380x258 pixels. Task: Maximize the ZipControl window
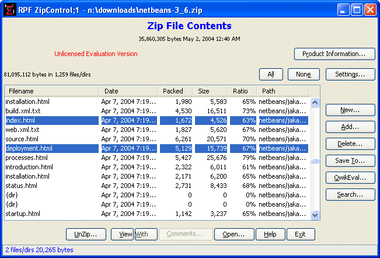tap(357, 10)
